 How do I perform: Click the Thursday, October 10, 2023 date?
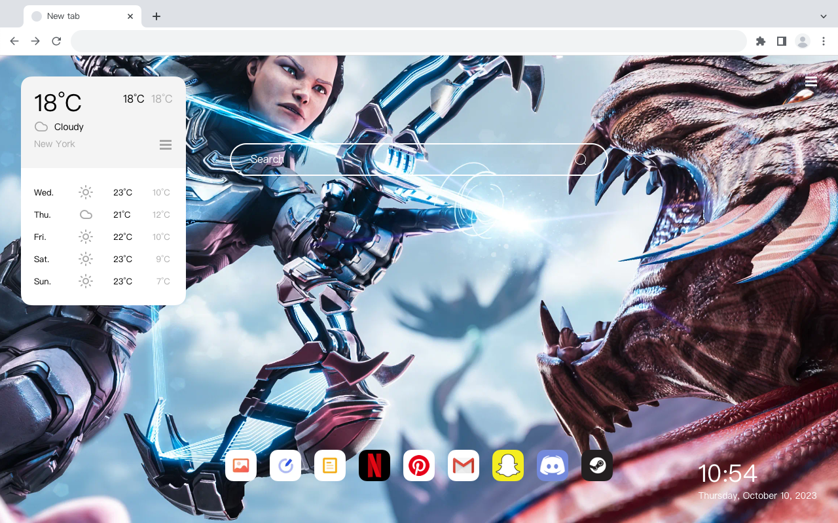[757, 496]
